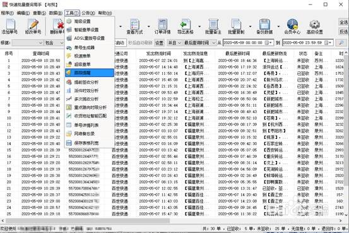Choose 网络备忘录 menu entry

[90, 134]
